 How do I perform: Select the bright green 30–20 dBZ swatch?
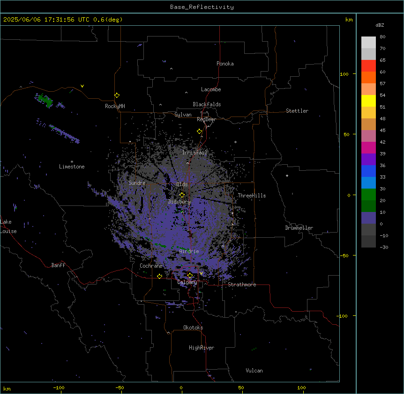[x=368, y=195]
